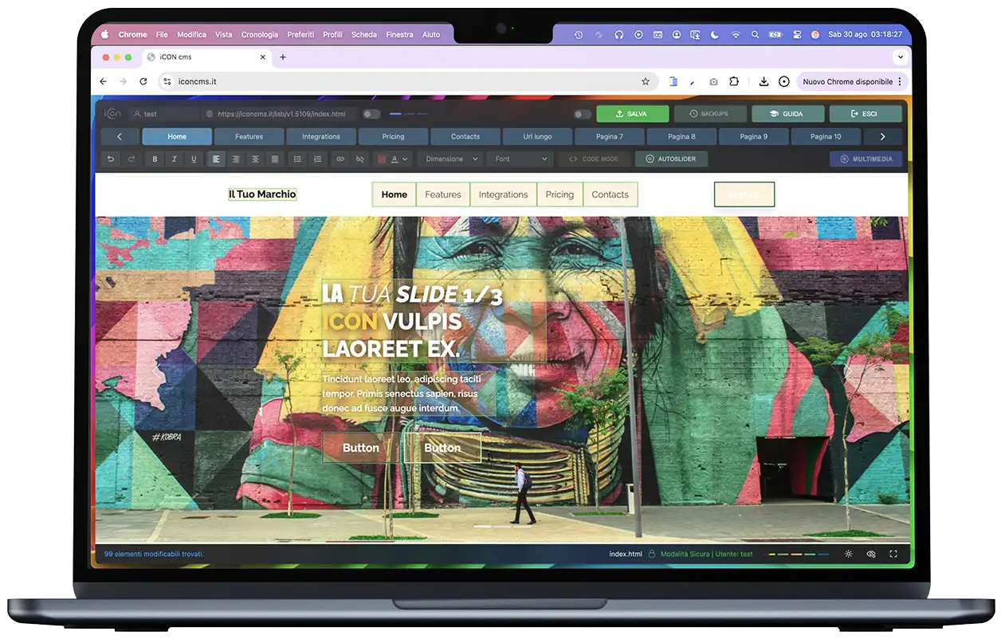Open the Dimensione size dropdown
1005x639 pixels.
click(451, 159)
